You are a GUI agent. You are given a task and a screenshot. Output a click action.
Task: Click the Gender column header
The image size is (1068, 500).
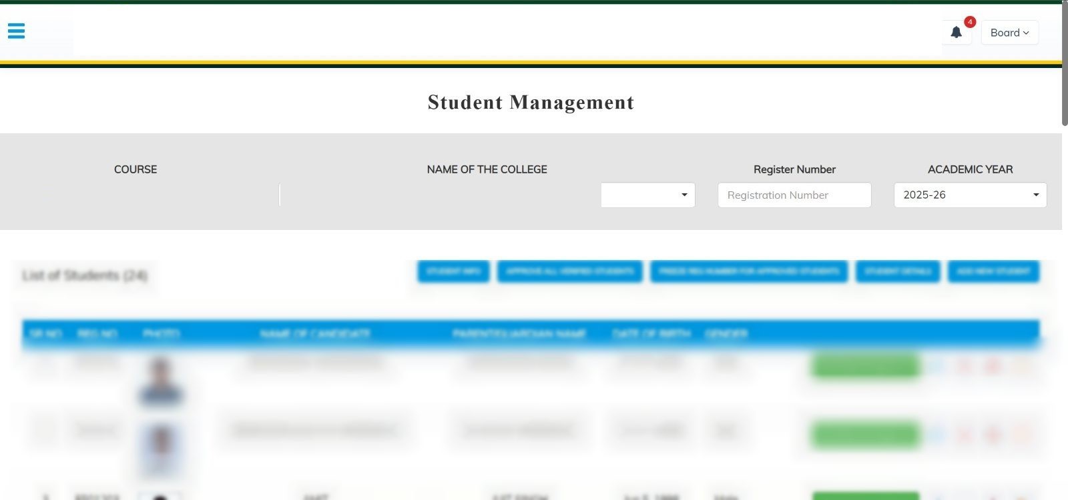[x=726, y=333]
